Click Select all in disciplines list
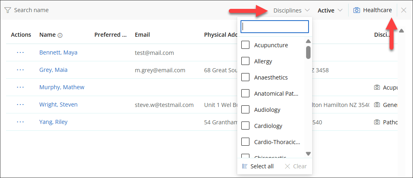Image resolution: width=413 pixels, height=178 pixels. click(x=258, y=166)
